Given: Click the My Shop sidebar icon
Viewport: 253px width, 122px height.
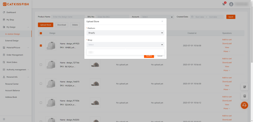Looking at the screenshot, I should (x=4, y=20).
